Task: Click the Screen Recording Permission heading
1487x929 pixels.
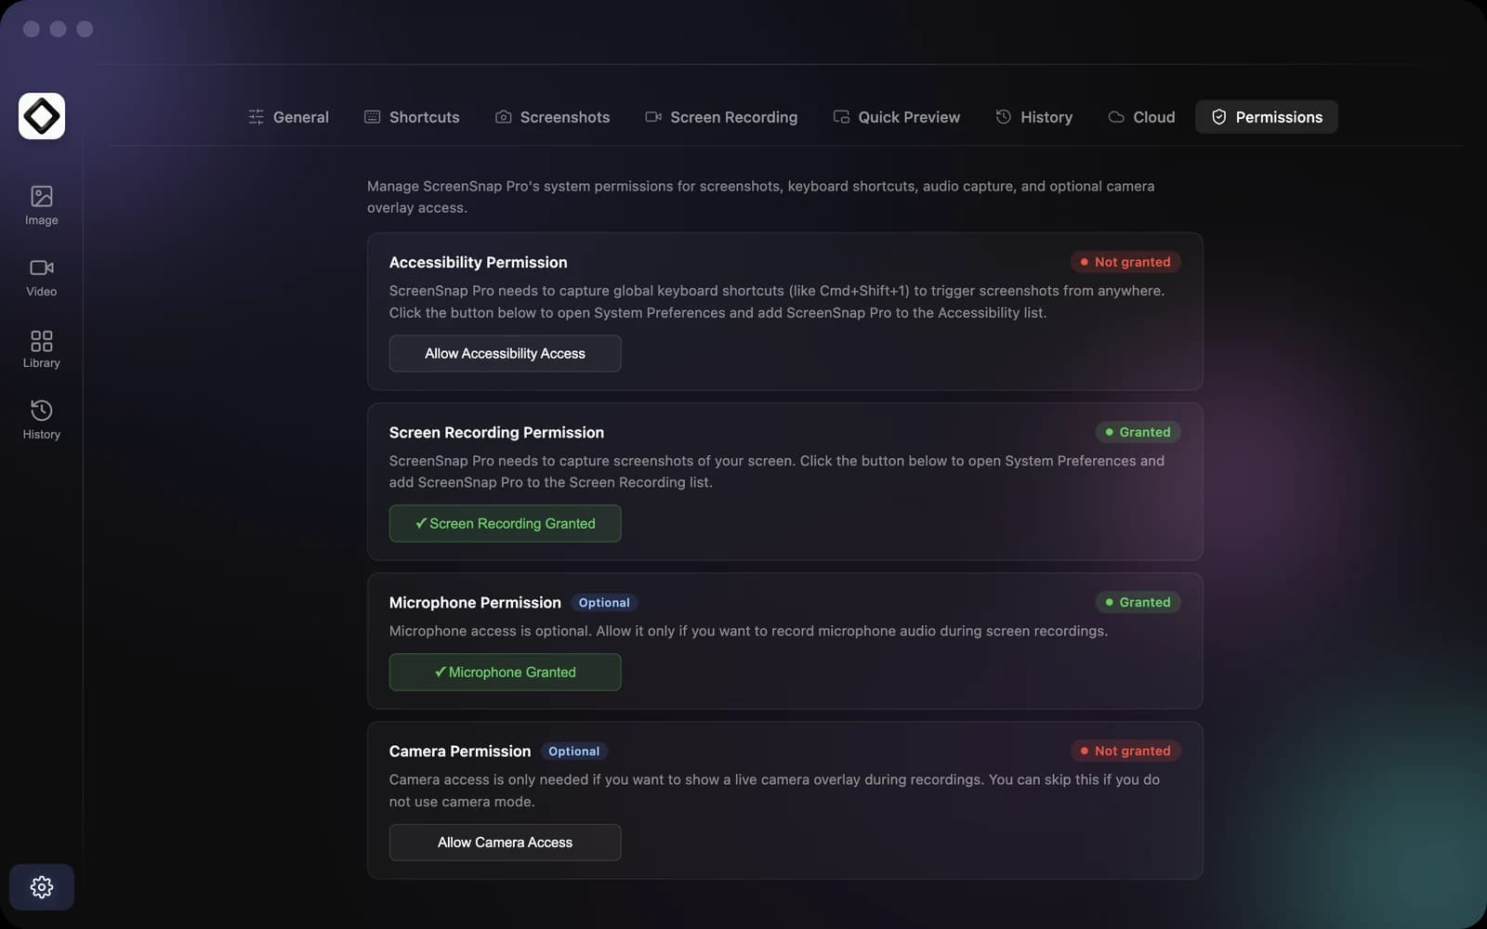Action: [496, 433]
